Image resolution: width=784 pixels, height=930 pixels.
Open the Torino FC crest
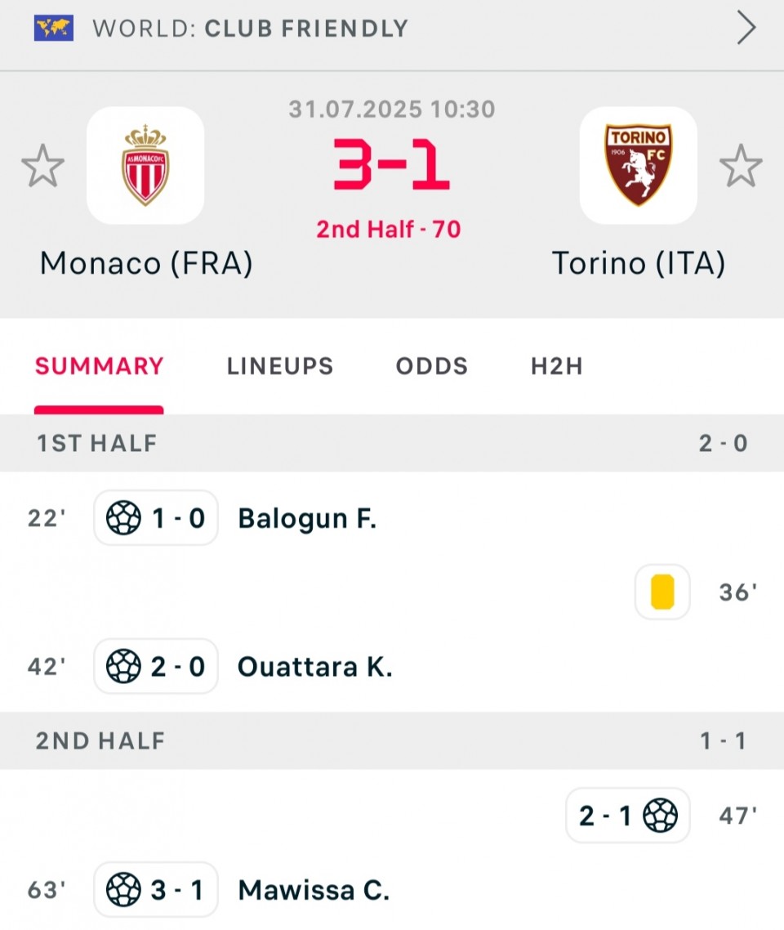[x=638, y=165]
